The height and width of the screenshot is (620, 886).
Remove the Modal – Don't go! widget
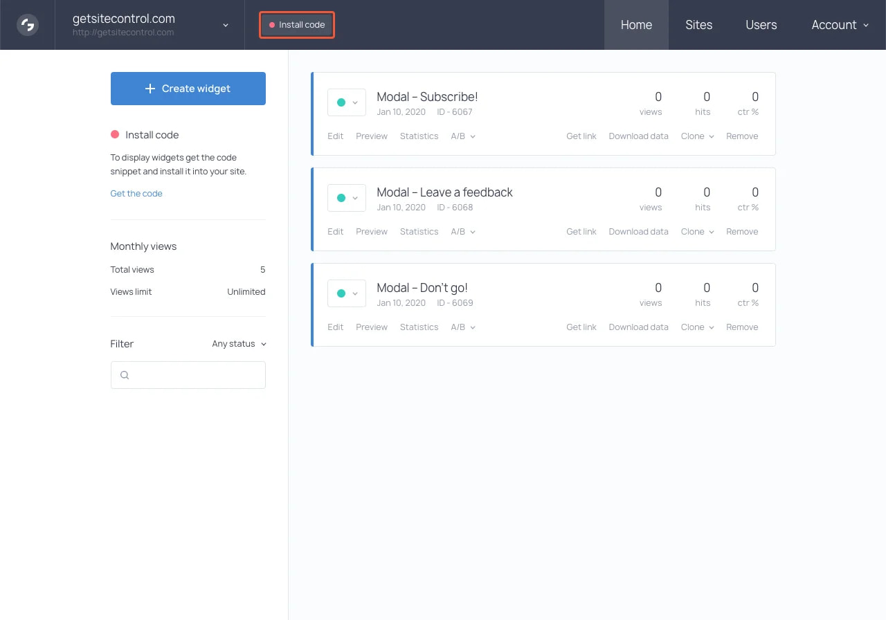[742, 327]
